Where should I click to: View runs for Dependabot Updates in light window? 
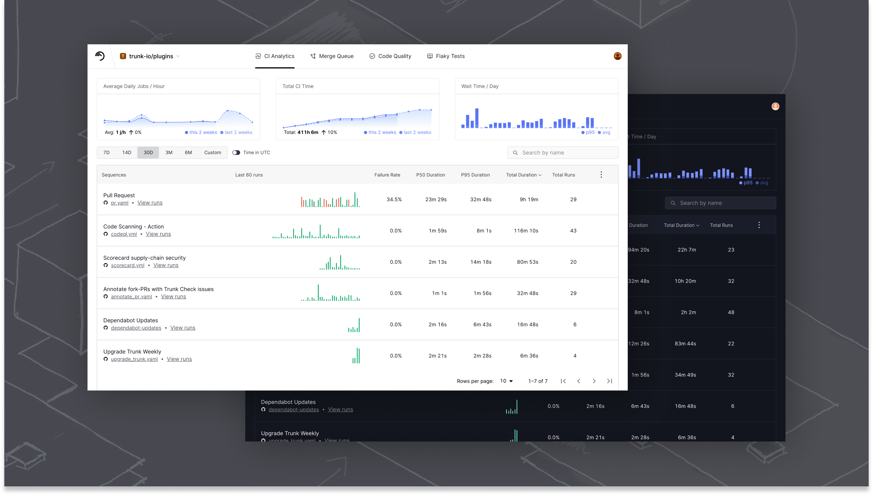click(183, 328)
